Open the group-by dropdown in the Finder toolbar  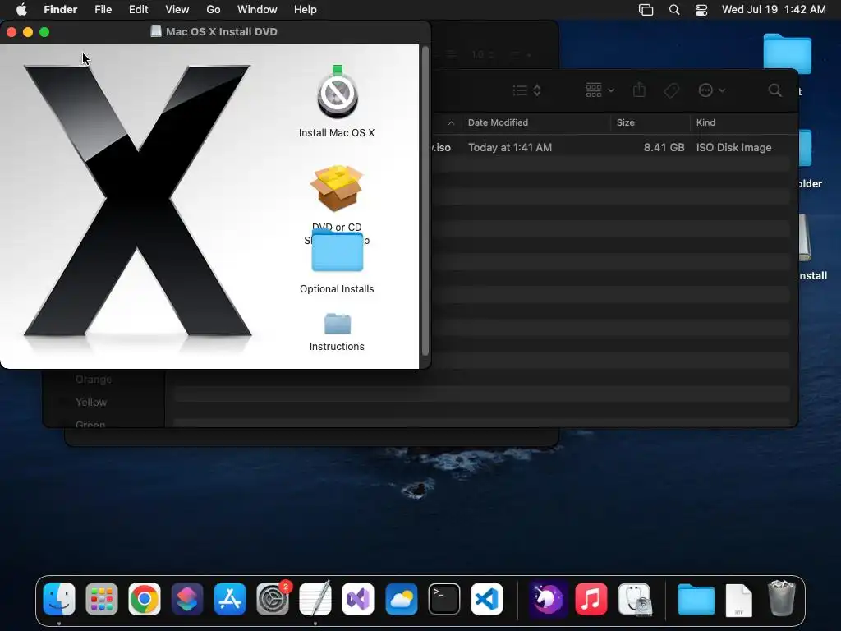[600, 90]
